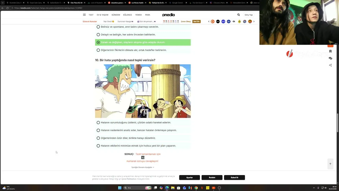Open EĞLENCE menu item
This screenshot has height=191, width=339.
[x=127, y=15]
